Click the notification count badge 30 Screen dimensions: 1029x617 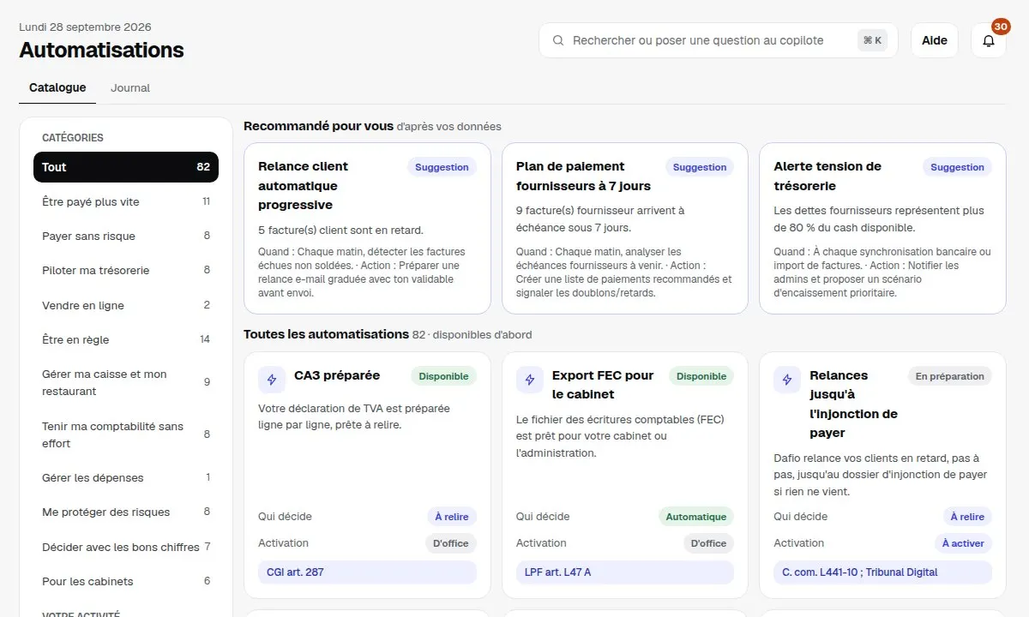1000,27
